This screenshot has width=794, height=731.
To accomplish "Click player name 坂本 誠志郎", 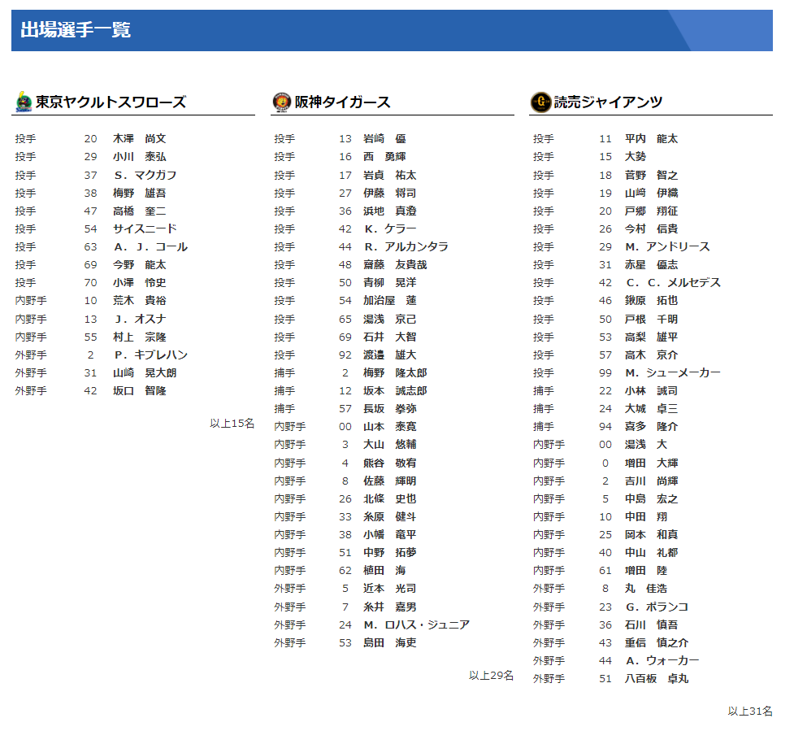I will pos(395,391).
